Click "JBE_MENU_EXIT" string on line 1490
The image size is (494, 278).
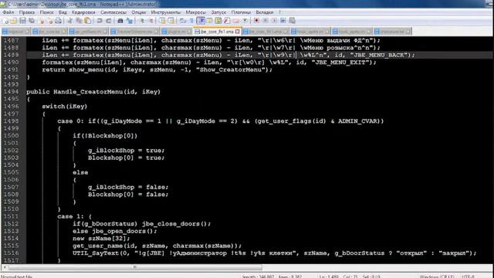coord(340,63)
